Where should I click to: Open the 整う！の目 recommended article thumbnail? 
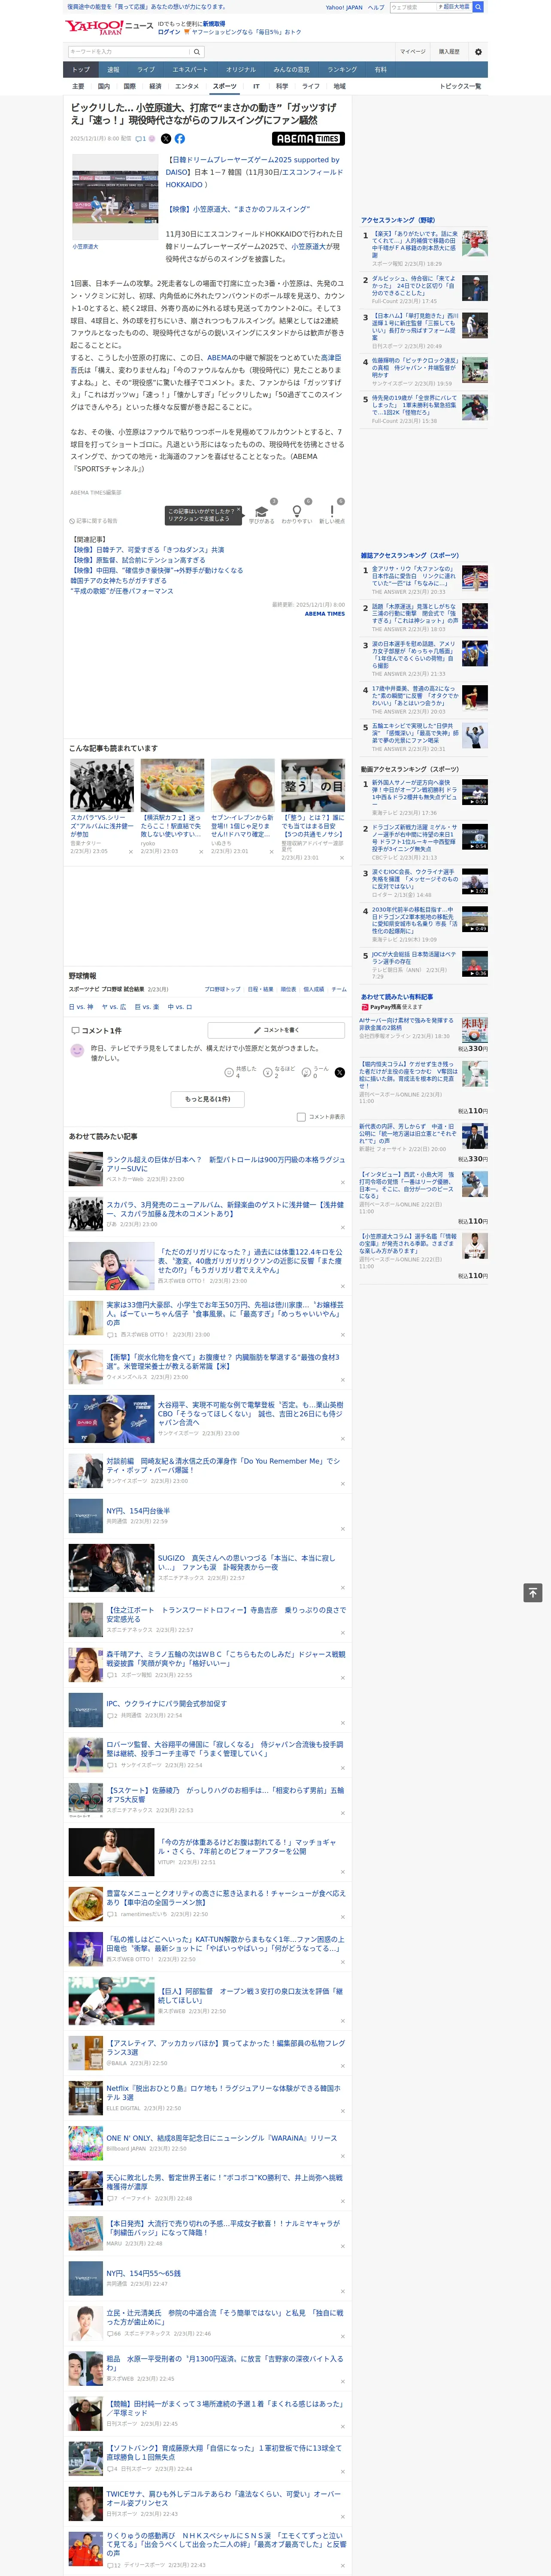(x=313, y=785)
